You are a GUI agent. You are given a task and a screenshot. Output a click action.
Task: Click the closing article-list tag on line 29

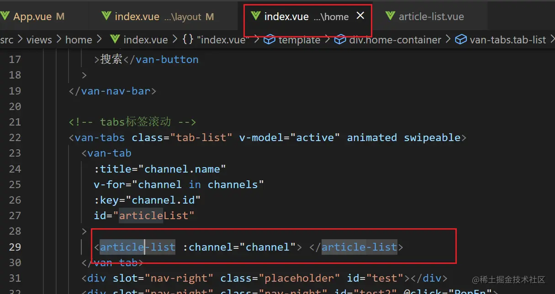[359, 247]
